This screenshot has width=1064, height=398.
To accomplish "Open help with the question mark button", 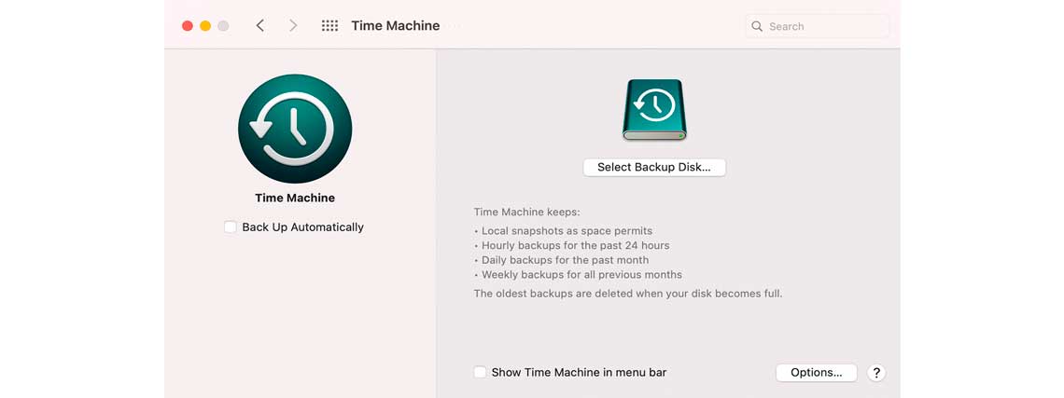I will pos(875,372).
